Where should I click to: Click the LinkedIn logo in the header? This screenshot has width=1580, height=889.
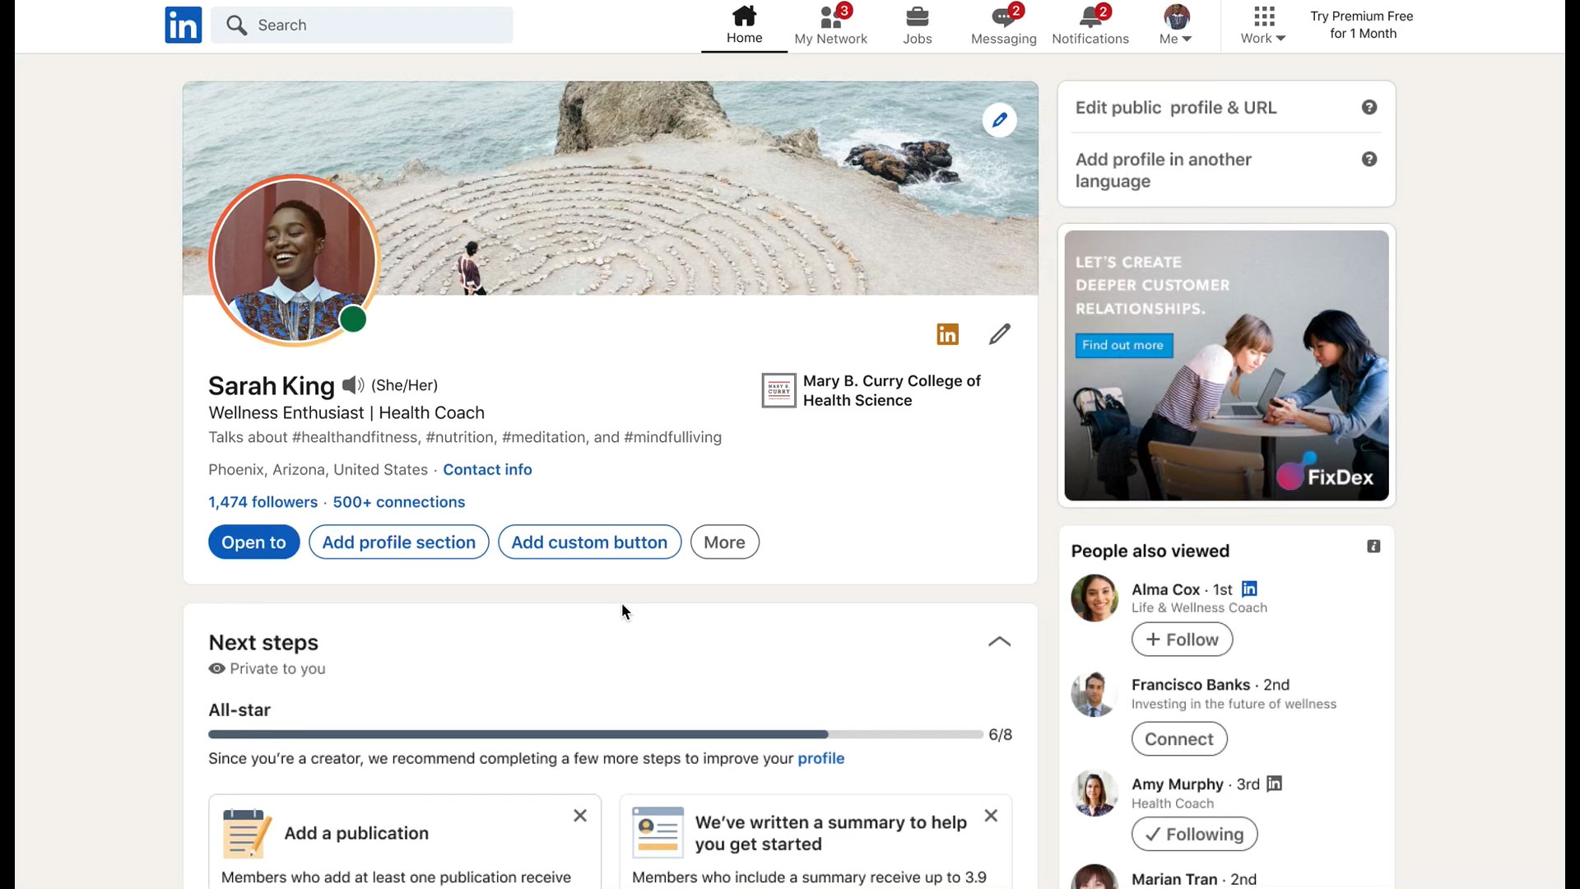click(183, 25)
